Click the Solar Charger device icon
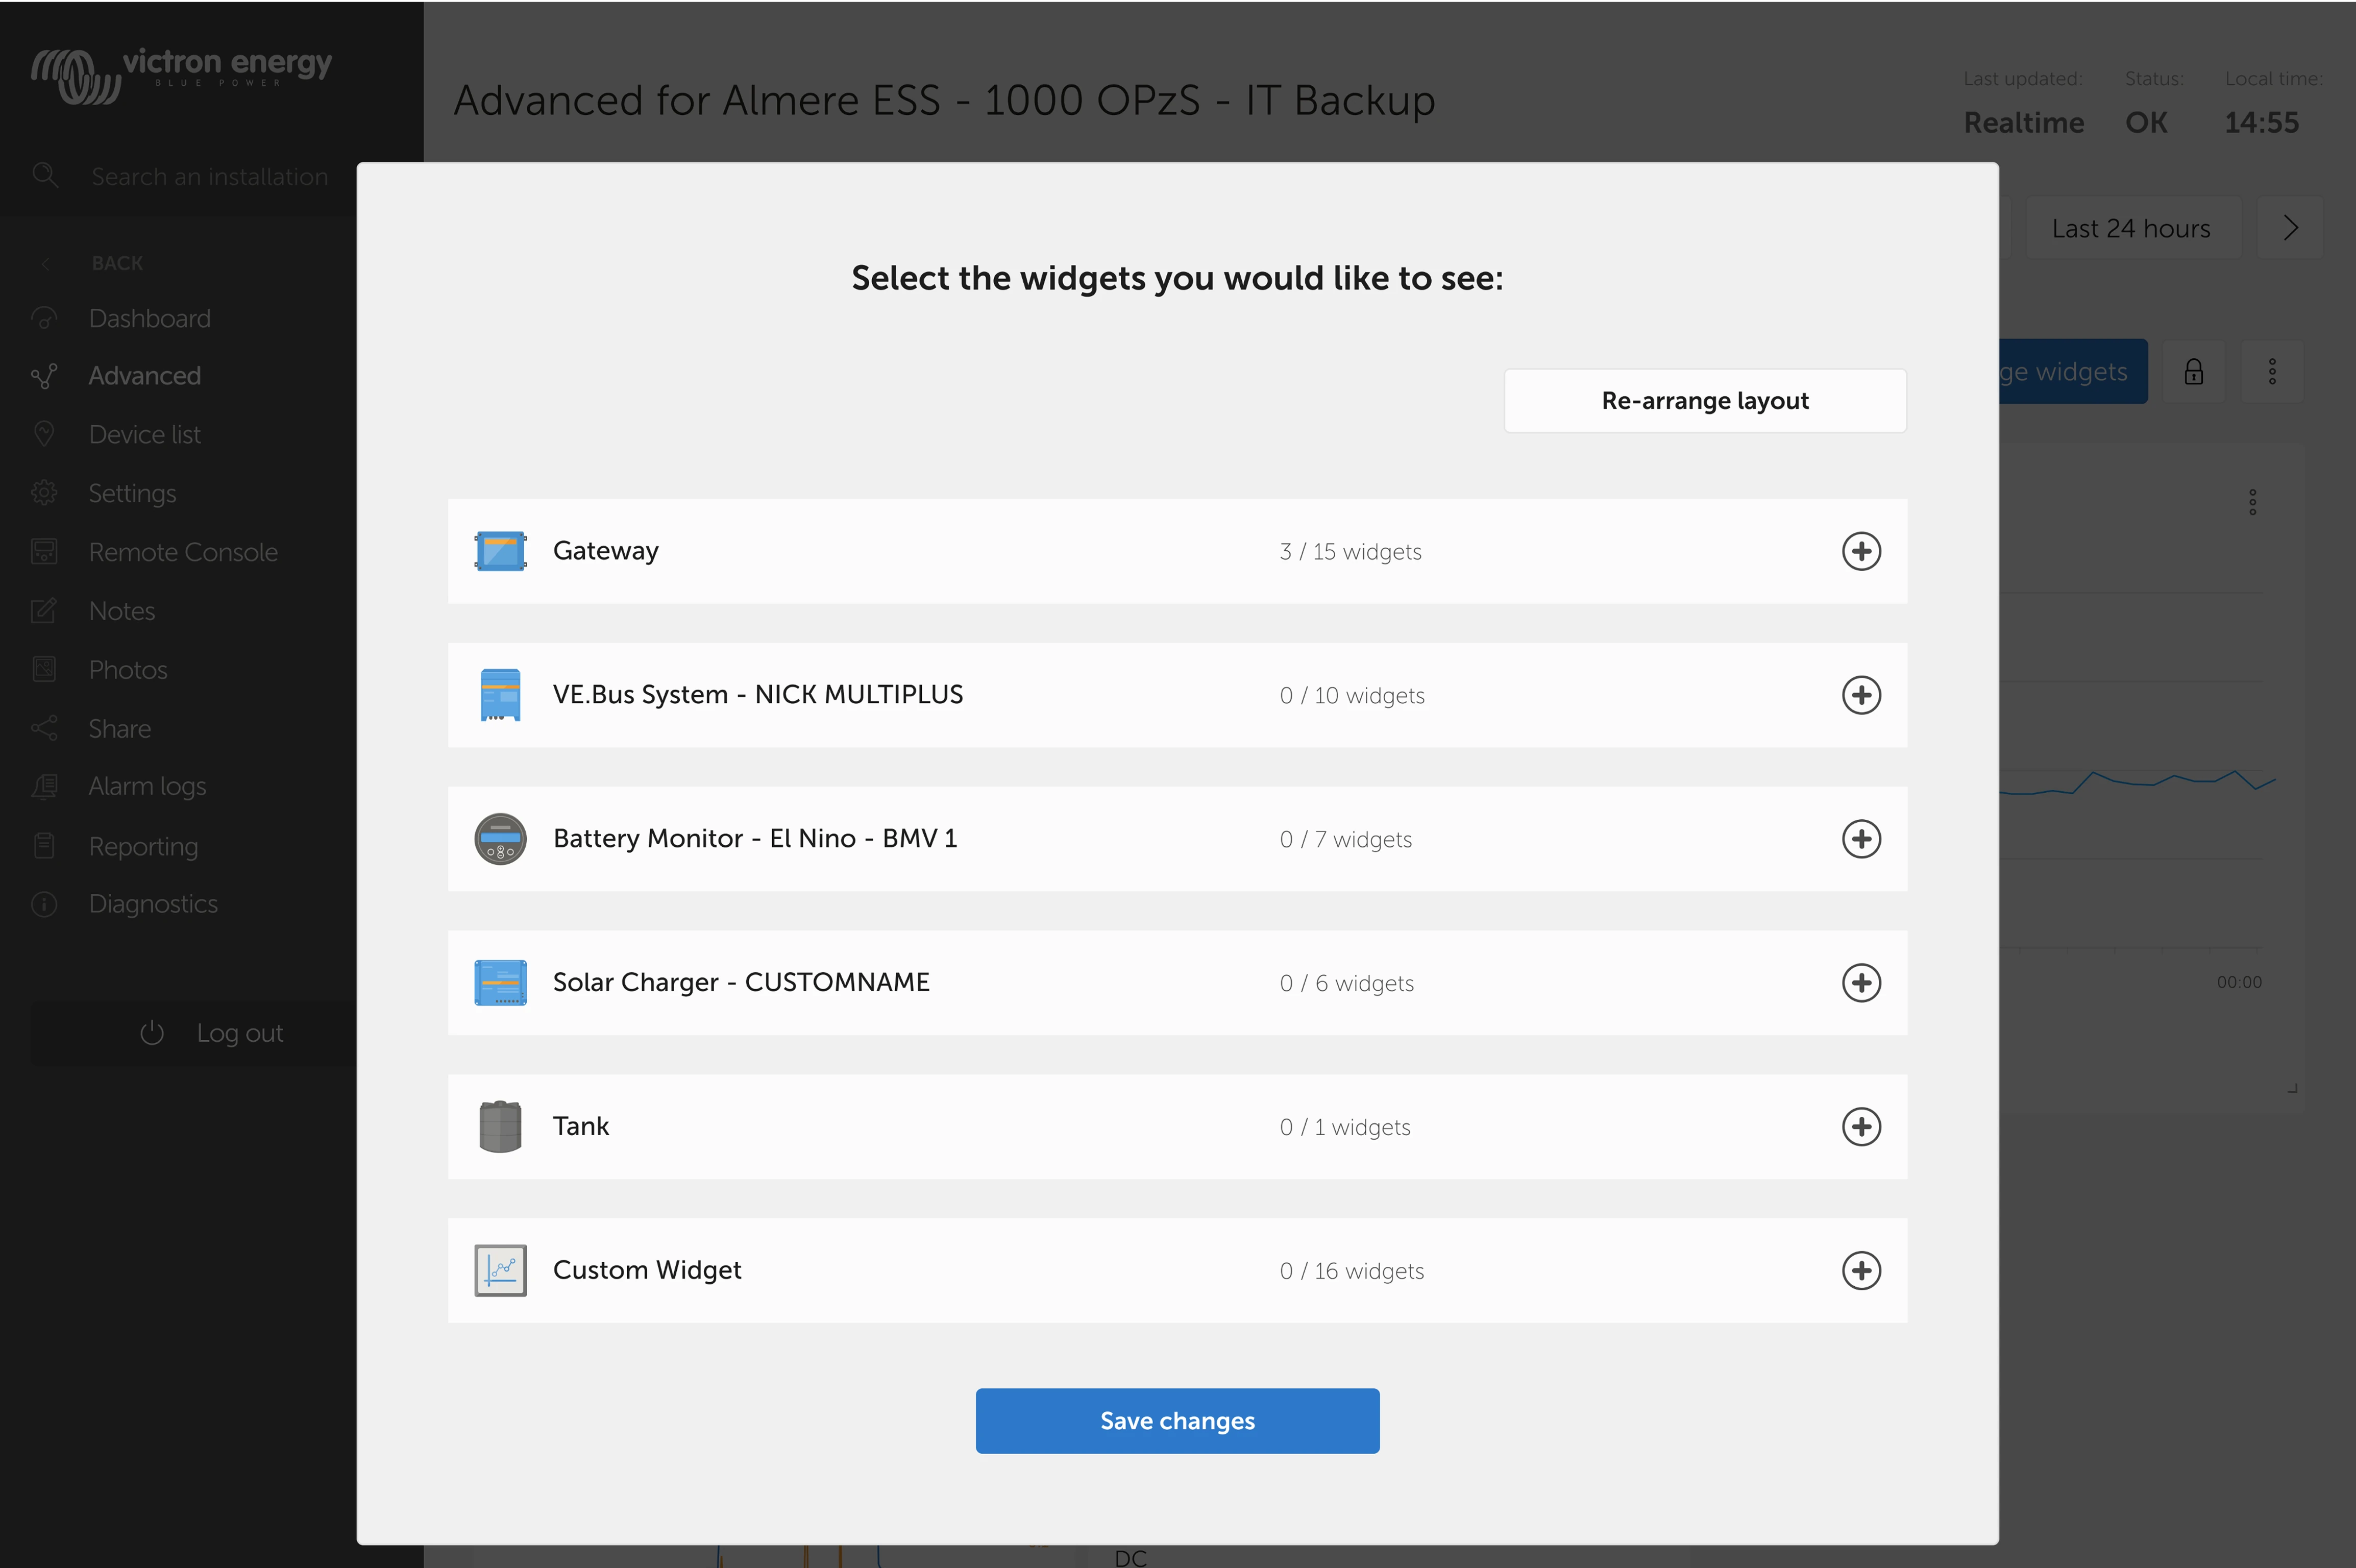Screen dimensions: 2356x1568 click(x=500, y=983)
